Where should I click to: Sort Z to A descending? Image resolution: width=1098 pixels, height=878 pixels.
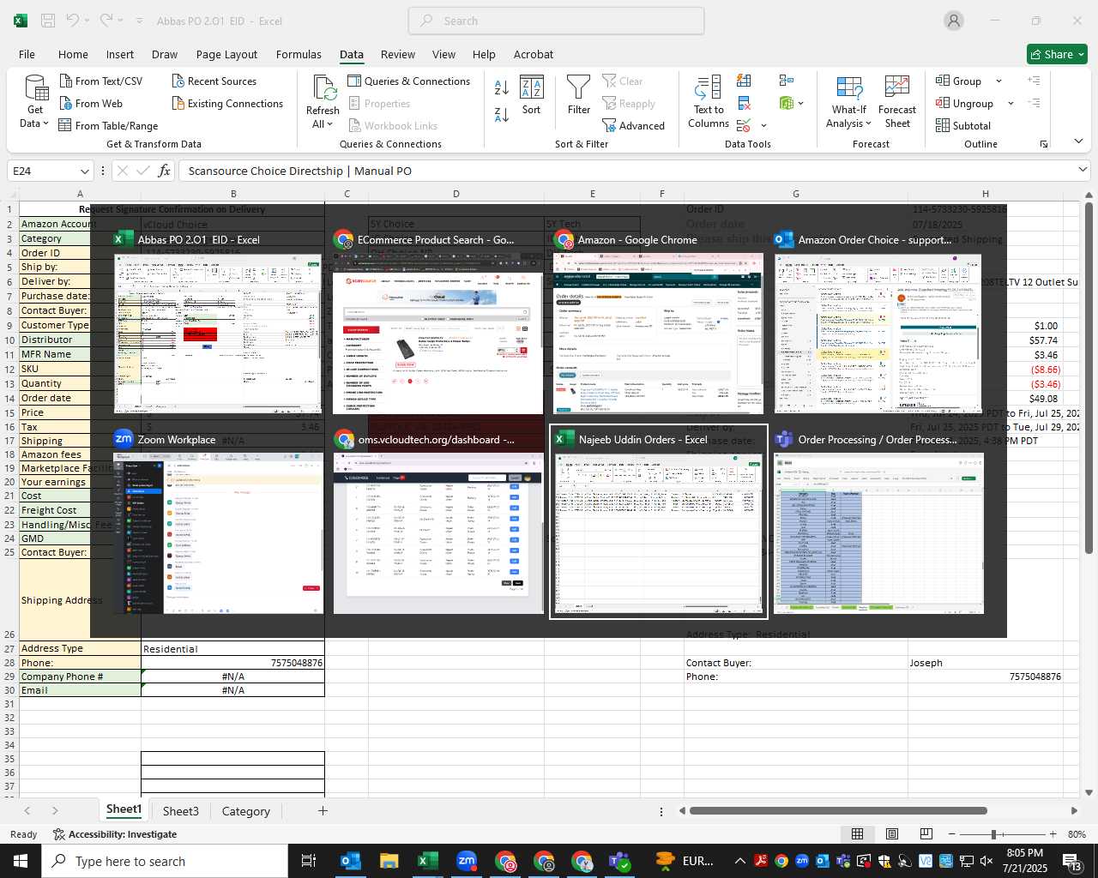(502, 114)
